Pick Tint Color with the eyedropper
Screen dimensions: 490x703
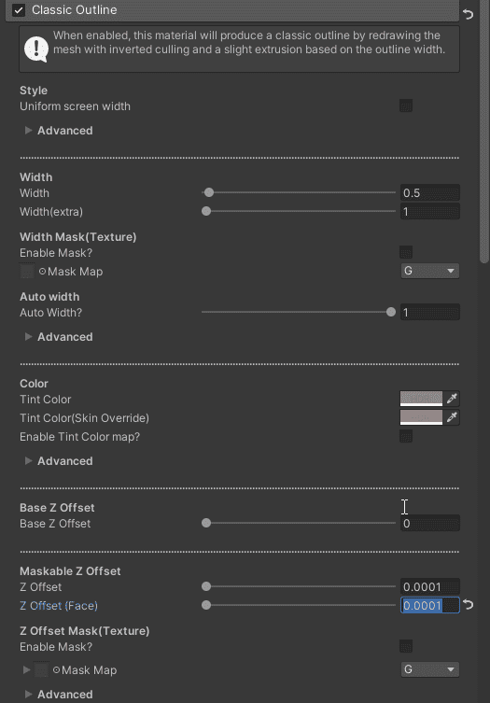(452, 399)
